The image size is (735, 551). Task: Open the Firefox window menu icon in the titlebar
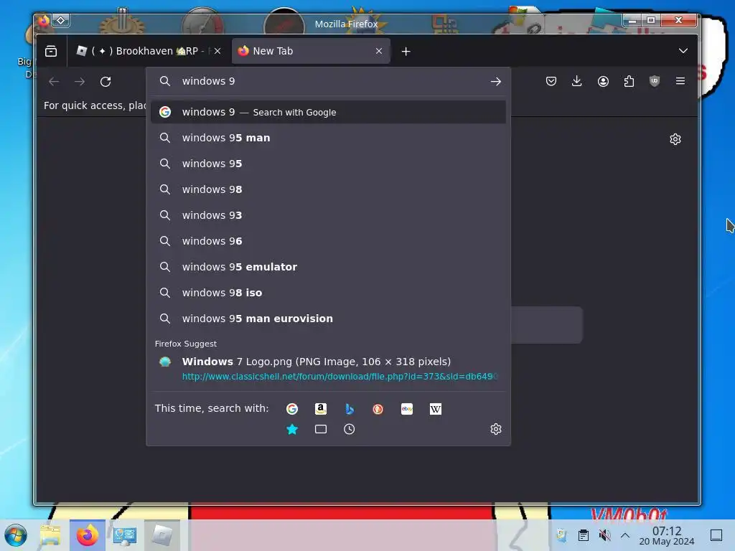[44, 21]
